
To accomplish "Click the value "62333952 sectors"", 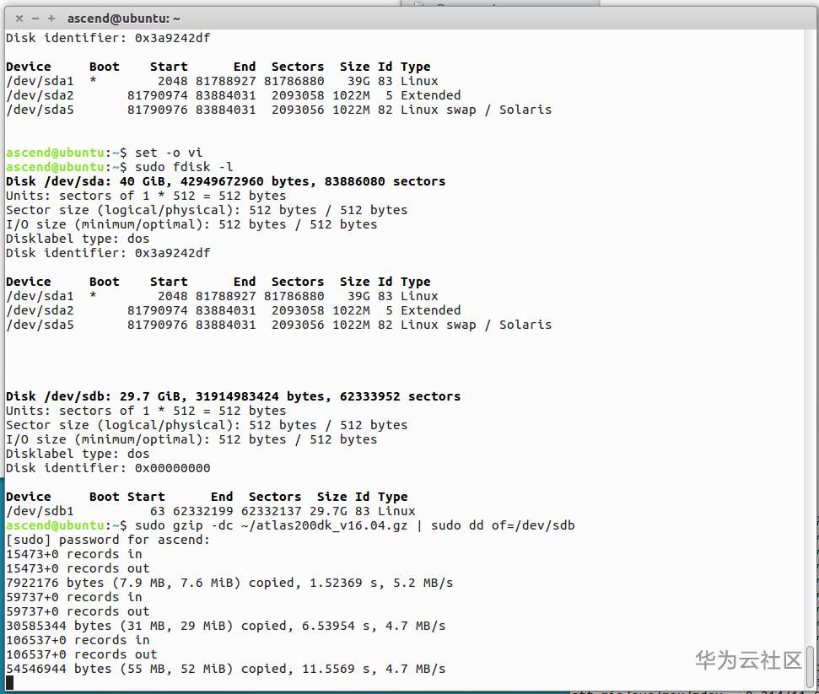I will (400, 396).
